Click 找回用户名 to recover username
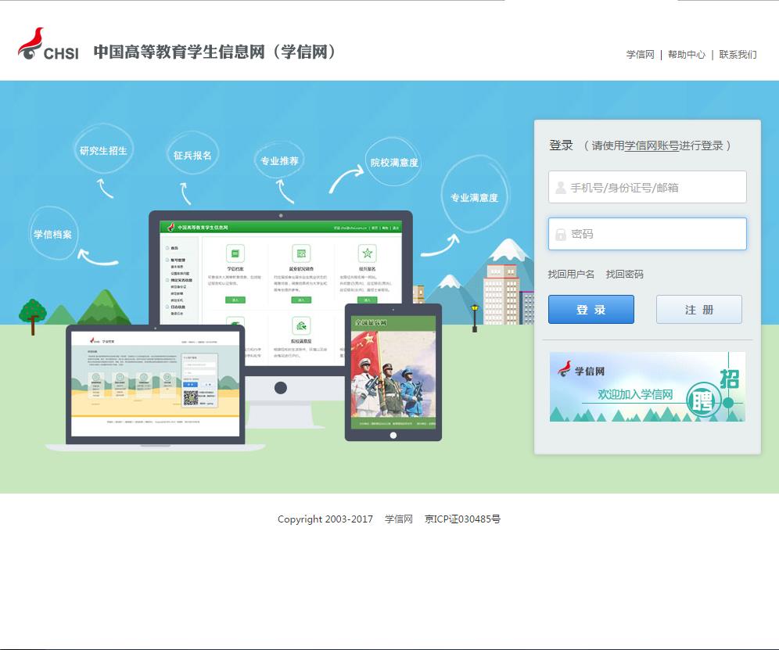Image resolution: width=779 pixels, height=650 pixels. 571,274
